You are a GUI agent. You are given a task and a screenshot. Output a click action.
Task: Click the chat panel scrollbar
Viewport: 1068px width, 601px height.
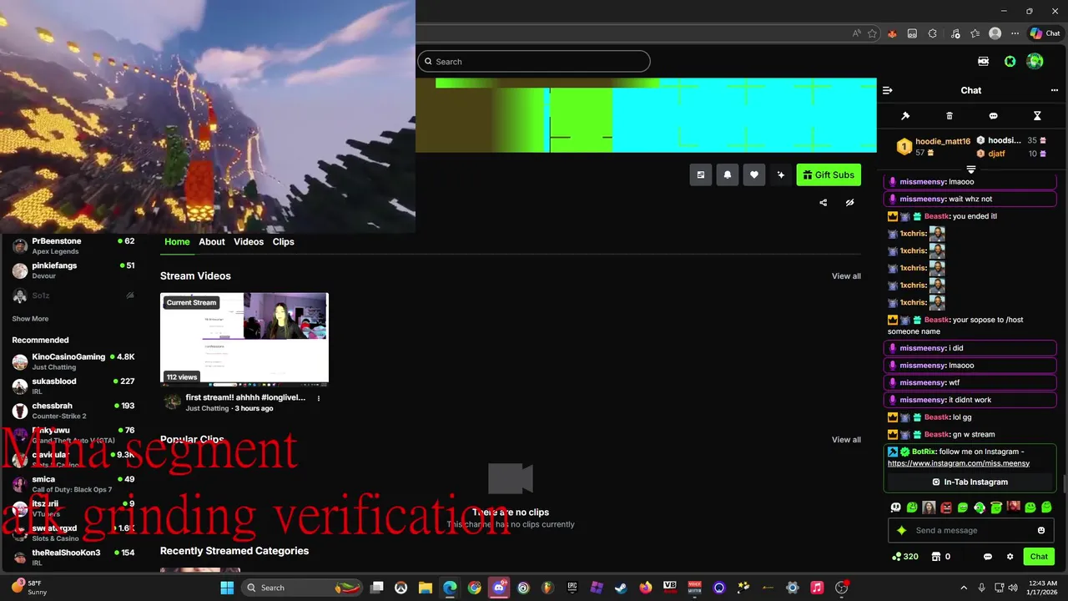(x=1064, y=483)
